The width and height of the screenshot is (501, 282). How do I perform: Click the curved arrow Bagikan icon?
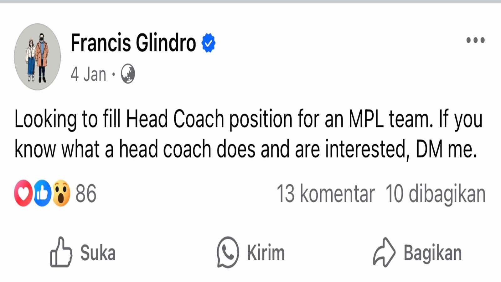(x=384, y=252)
